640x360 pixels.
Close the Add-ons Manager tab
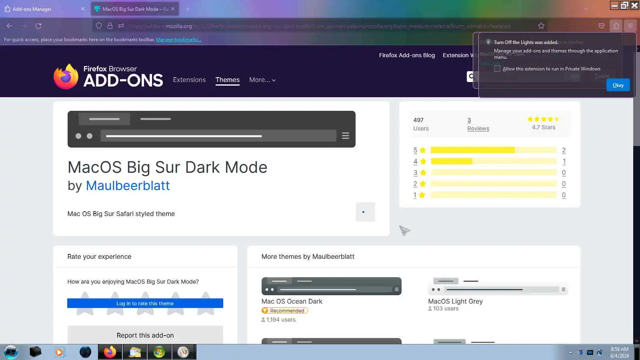(x=83, y=9)
